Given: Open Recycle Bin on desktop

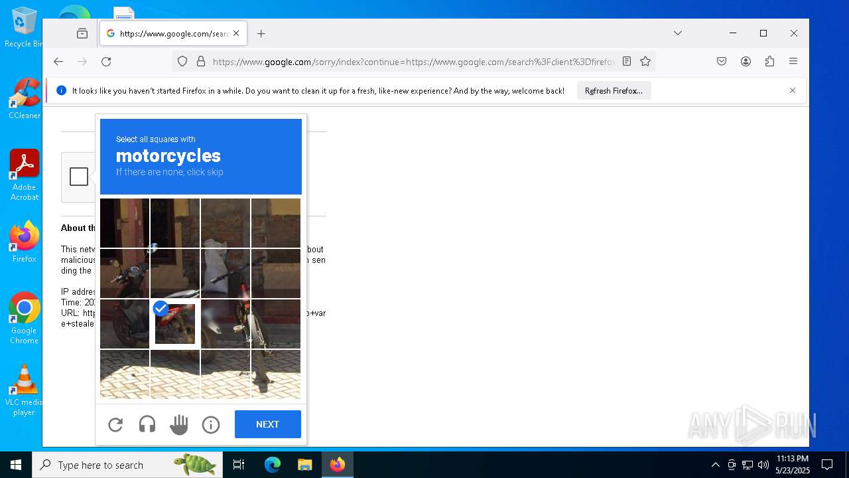Looking at the screenshot, I should coord(24,28).
